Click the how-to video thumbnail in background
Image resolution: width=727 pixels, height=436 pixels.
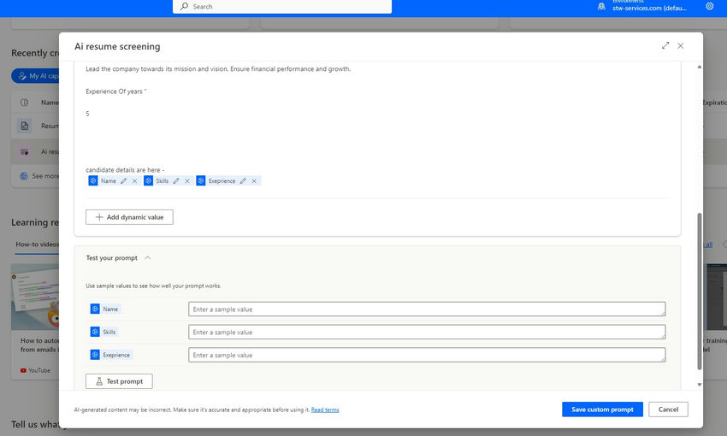coord(35,297)
